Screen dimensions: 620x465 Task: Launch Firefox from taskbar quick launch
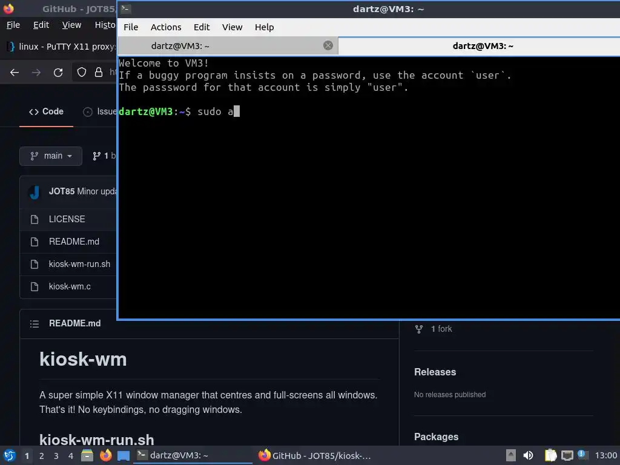tap(105, 455)
